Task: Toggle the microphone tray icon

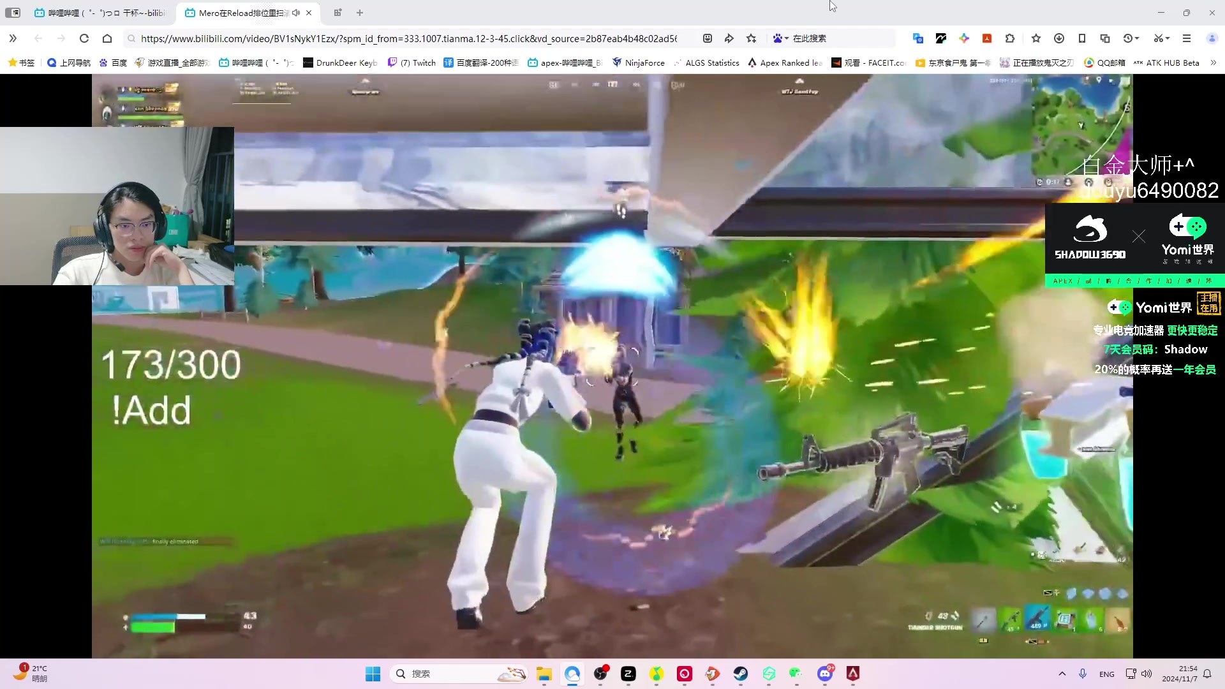Action: [1083, 674]
